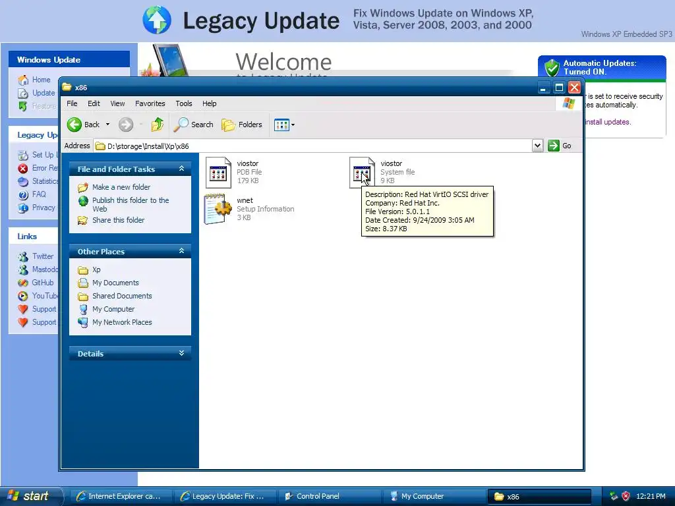Image resolution: width=675 pixels, height=506 pixels.
Task: Click the Windows flag logo in menu bar
Action: point(569,103)
